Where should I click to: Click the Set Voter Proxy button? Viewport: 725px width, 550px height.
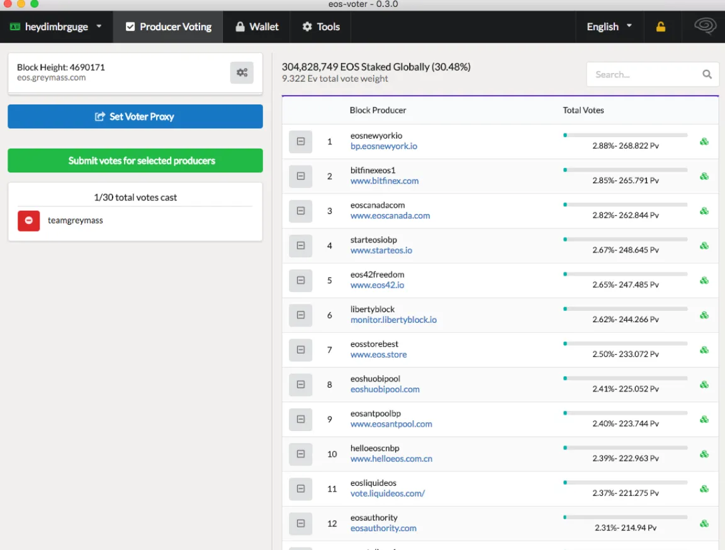click(135, 116)
